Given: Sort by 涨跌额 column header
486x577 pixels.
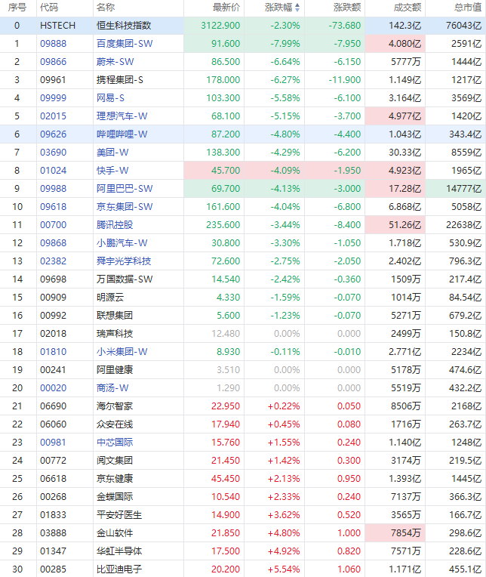Looking at the screenshot, I should point(347,8).
